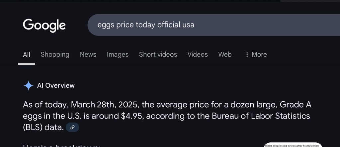This screenshot has height=147, width=340.
Task: Click the blue AI Overview sparkle icon
Action: pyautogui.click(x=29, y=85)
